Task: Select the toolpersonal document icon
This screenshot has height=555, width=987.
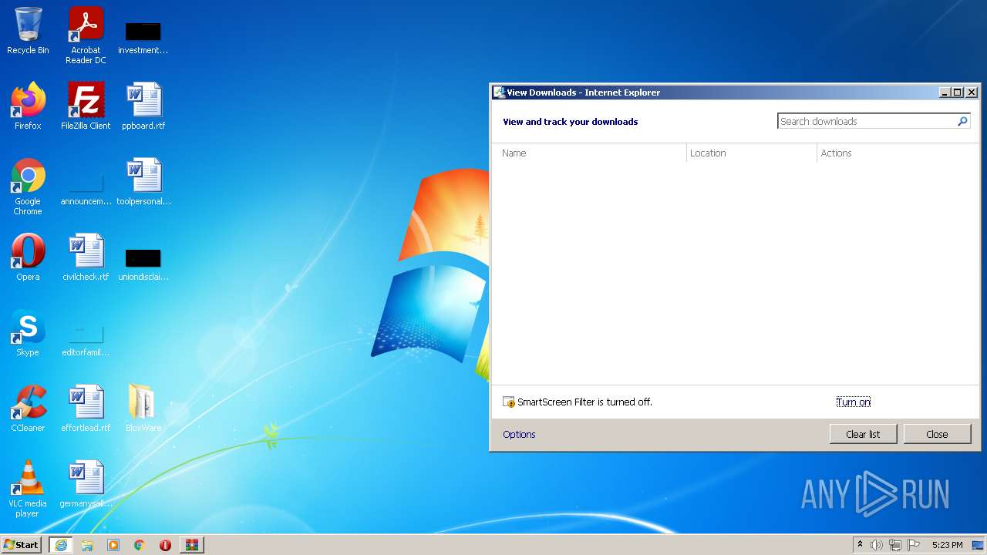Action: pos(143,182)
